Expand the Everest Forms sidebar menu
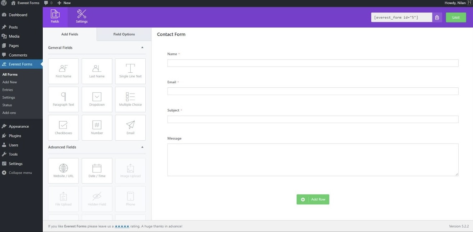The height and width of the screenshot is (232, 473). (x=20, y=64)
